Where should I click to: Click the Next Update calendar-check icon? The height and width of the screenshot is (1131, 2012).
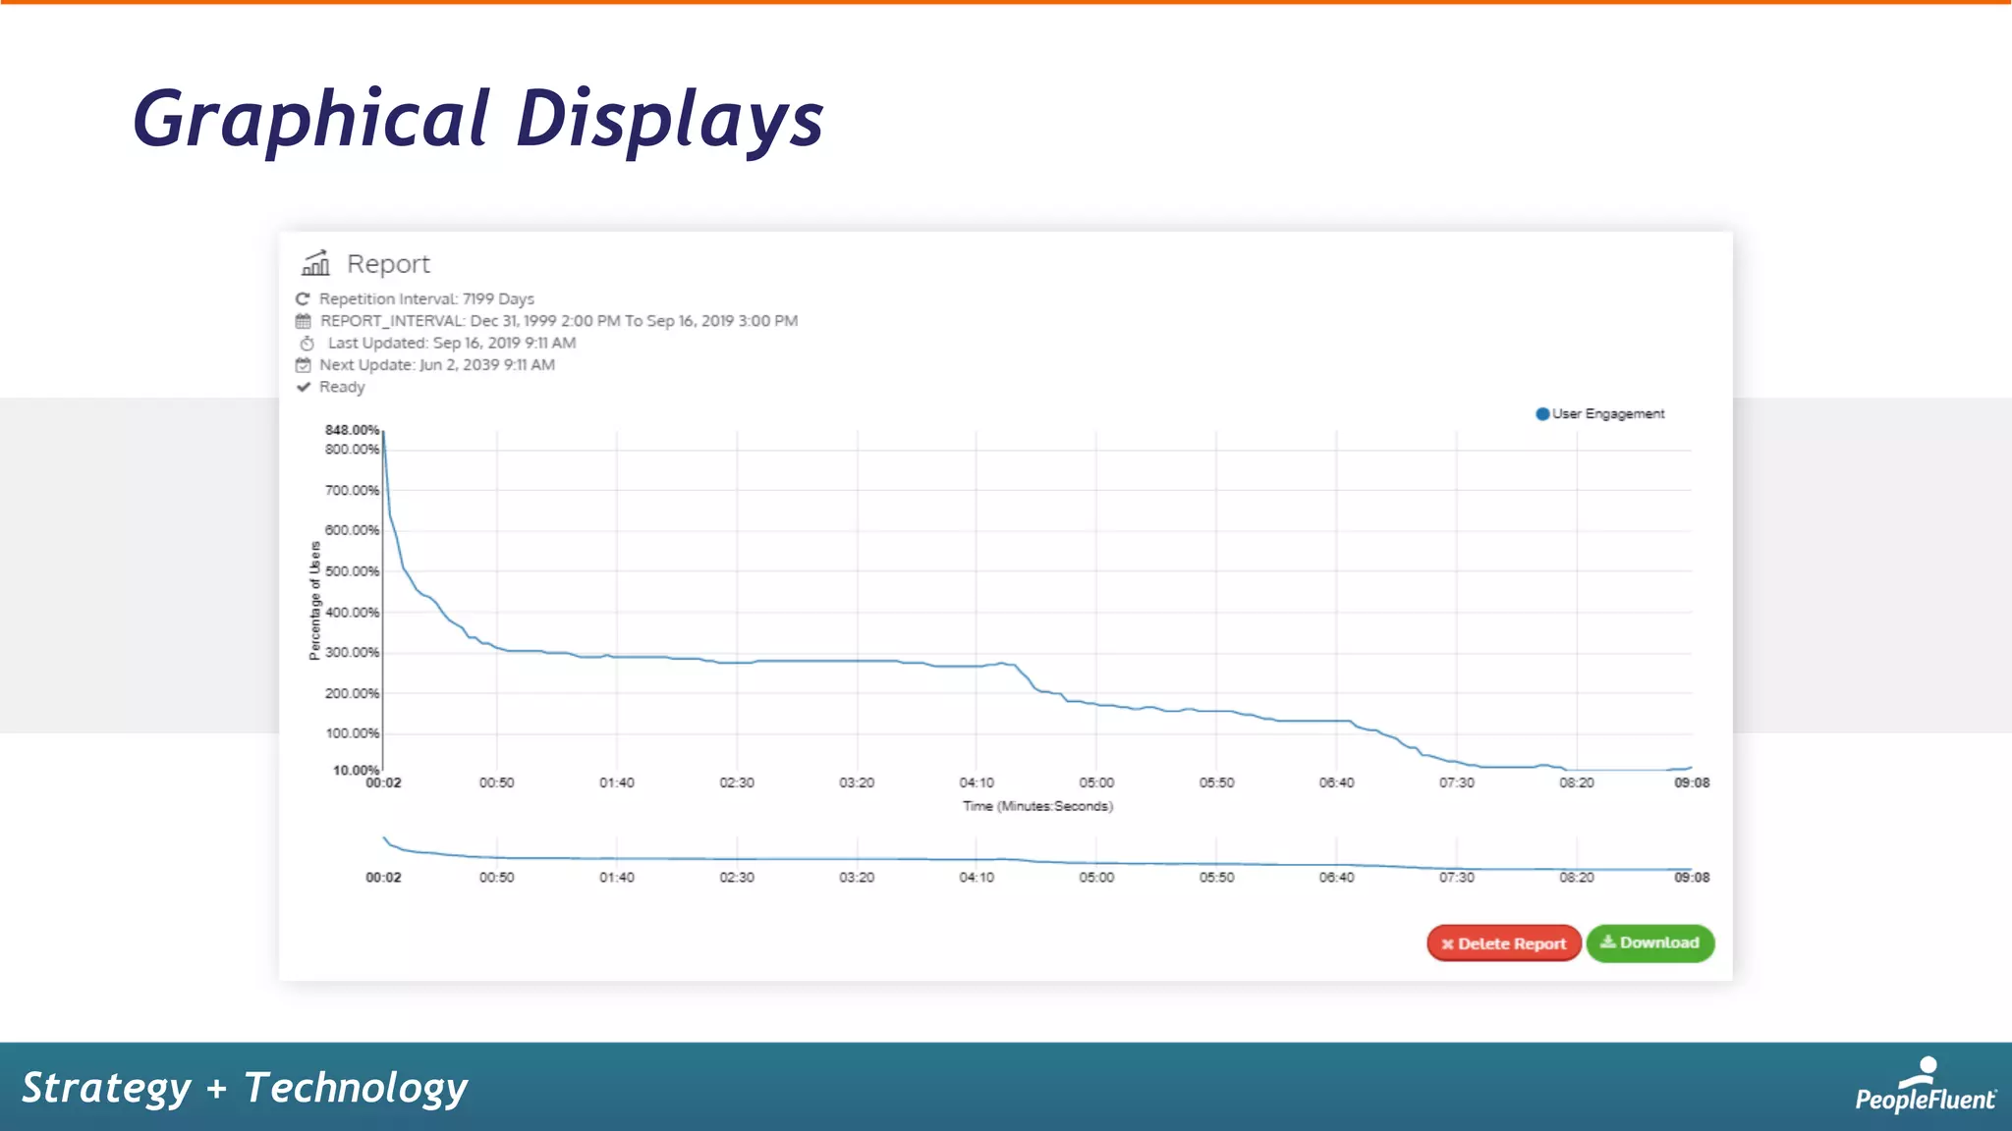click(303, 365)
